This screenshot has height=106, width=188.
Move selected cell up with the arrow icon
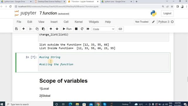pos(51,29)
